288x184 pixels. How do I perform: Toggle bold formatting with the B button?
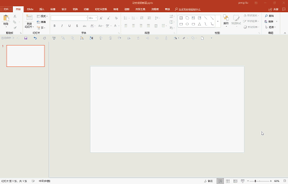tap(54, 26)
